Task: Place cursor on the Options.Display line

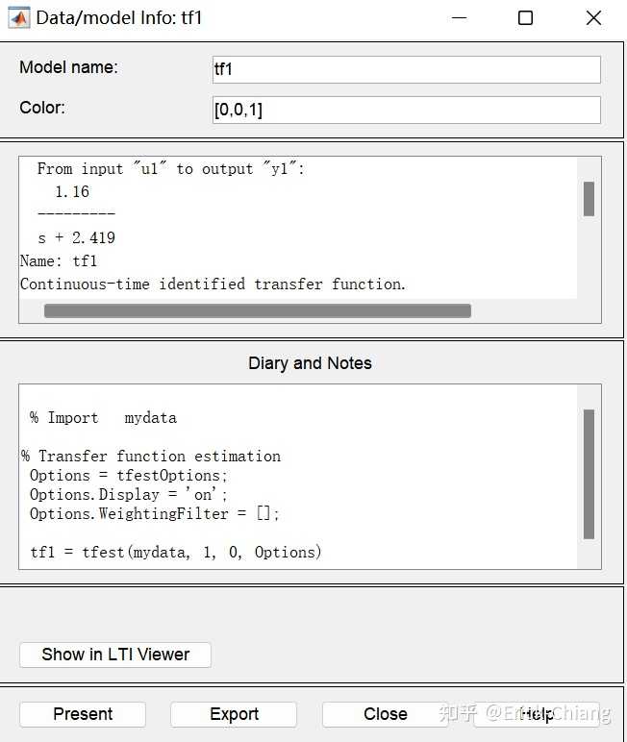Action: point(129,495)
